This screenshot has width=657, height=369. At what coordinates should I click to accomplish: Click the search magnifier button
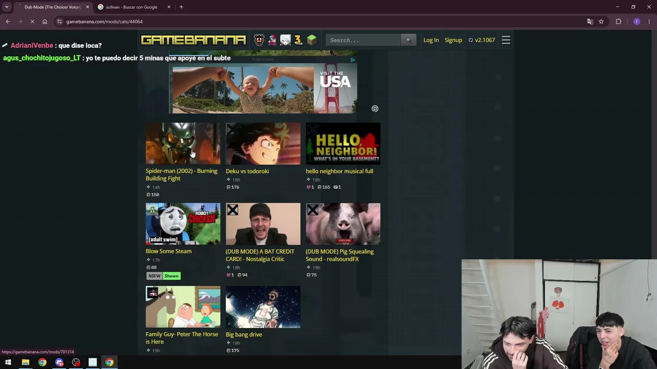tap(408, 40)
